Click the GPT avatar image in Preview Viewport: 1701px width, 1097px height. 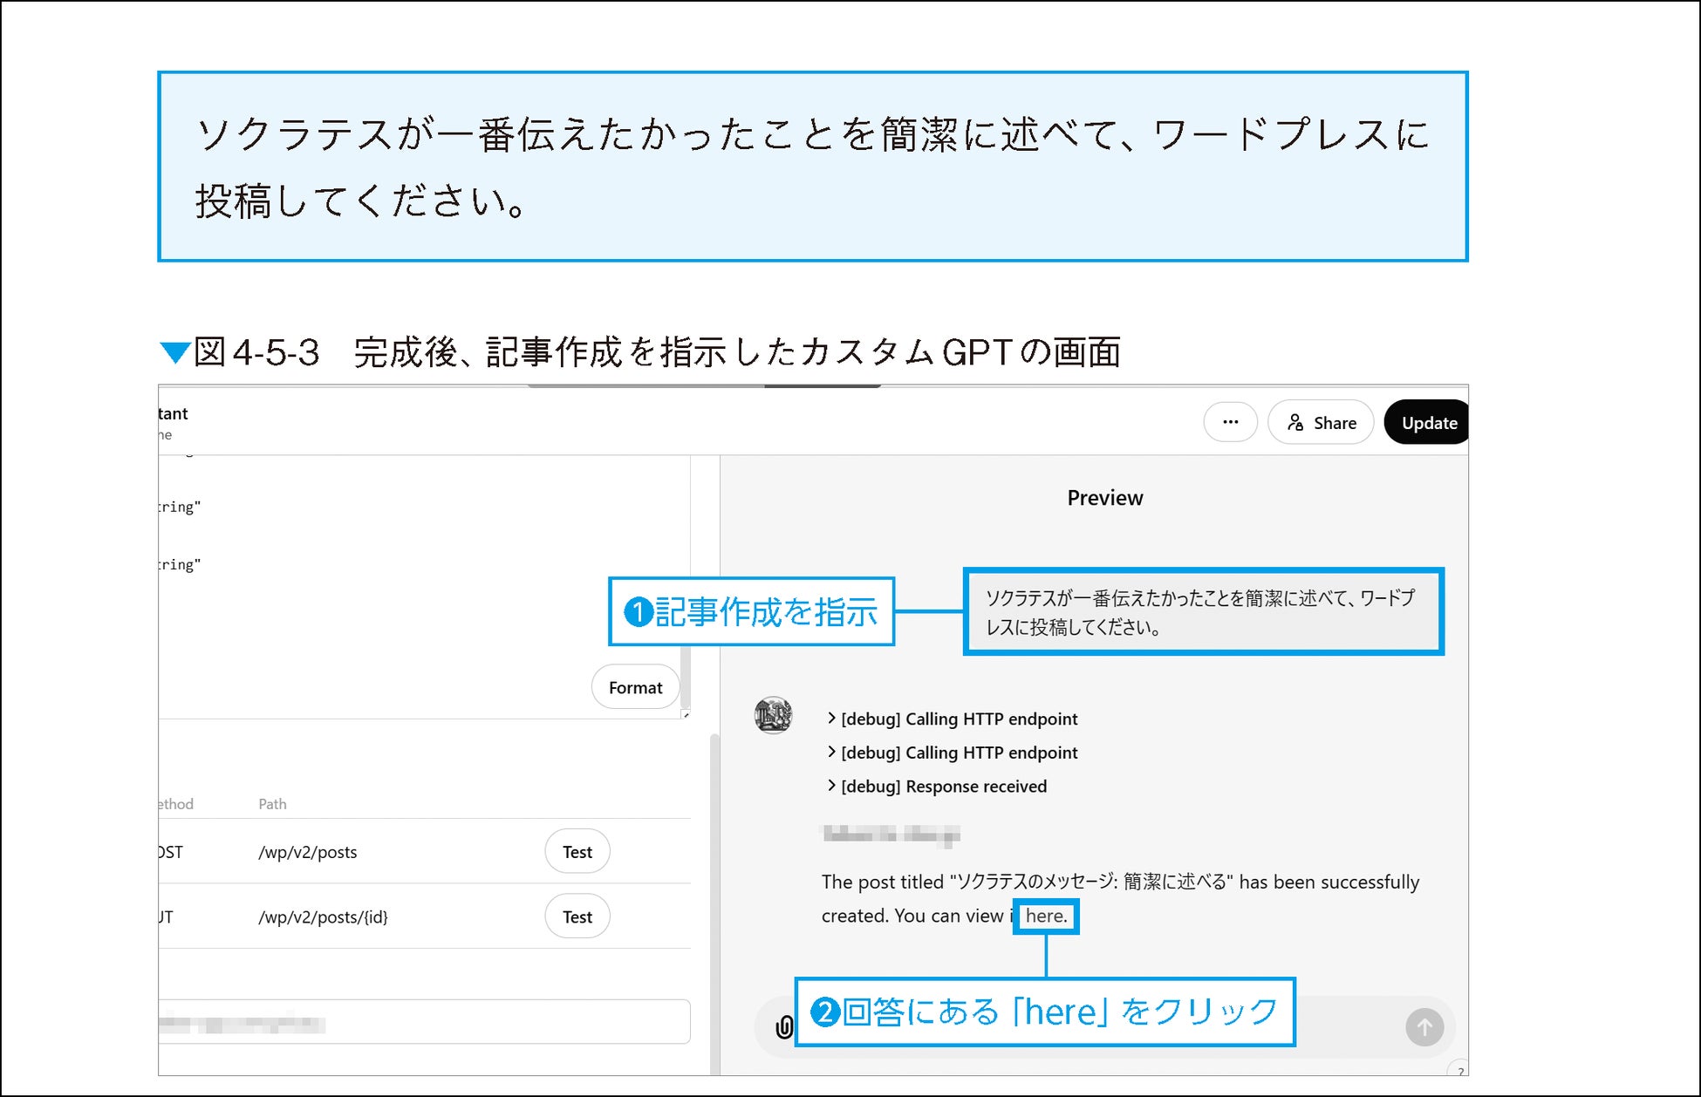pyautogui.click(x=773, y=715)
